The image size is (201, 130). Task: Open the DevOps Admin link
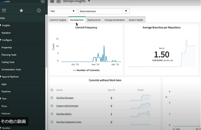click(x=64, y=114)
